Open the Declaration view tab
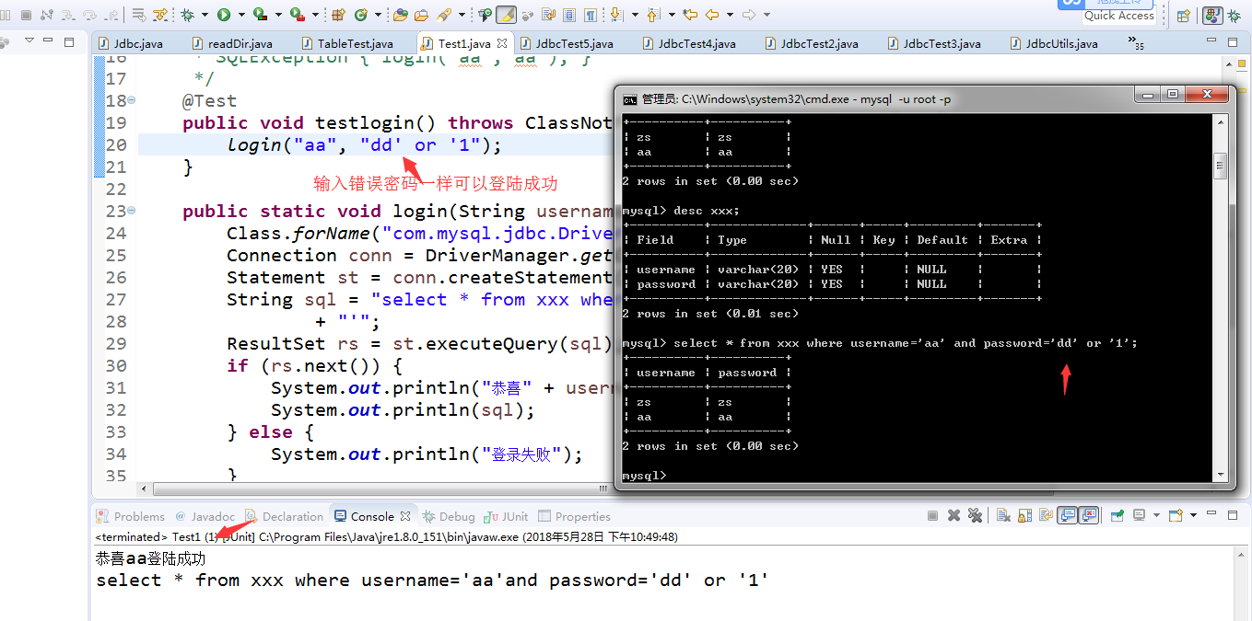The image size is (1252, 621). pyautogui.click(x=284, y=516)
